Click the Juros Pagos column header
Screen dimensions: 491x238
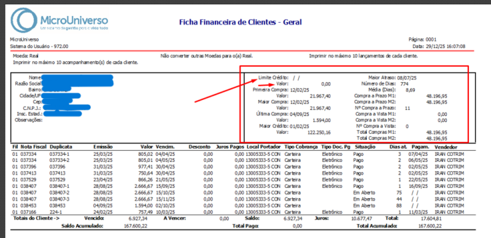coord(230,147)
